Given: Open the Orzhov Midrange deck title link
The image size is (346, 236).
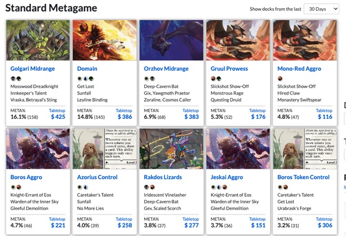Looking at the screenshot, I should coord(166,69).
